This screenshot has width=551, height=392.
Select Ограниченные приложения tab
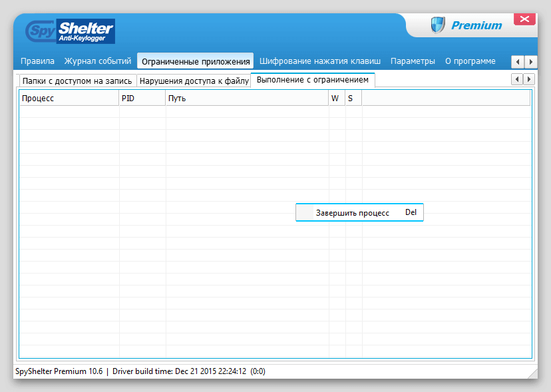point(196,61)
